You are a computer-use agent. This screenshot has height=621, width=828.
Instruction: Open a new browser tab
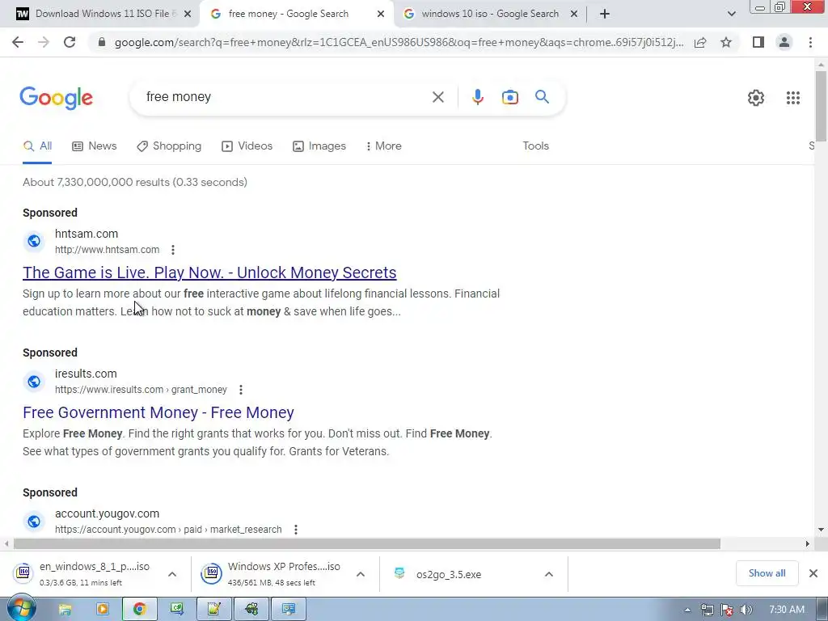[605, 14]
